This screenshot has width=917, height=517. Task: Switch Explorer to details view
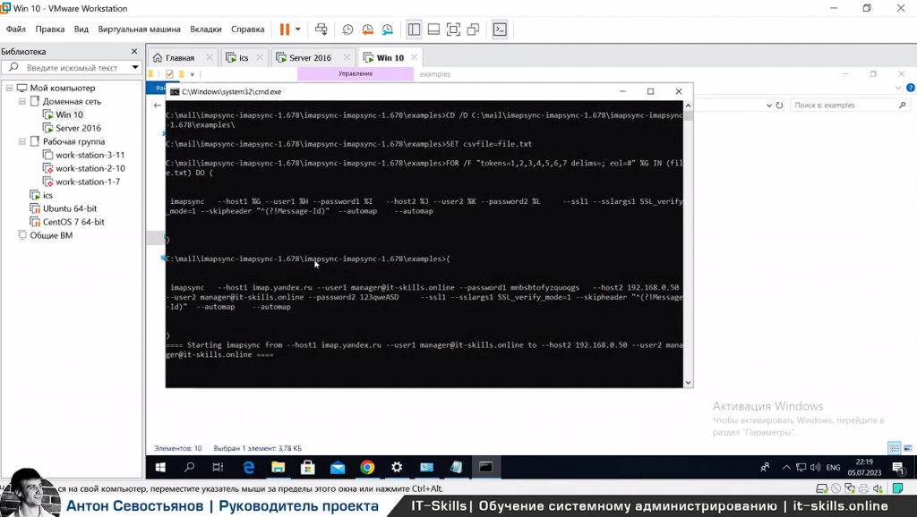pyautogui.click(x=895, y=448)
